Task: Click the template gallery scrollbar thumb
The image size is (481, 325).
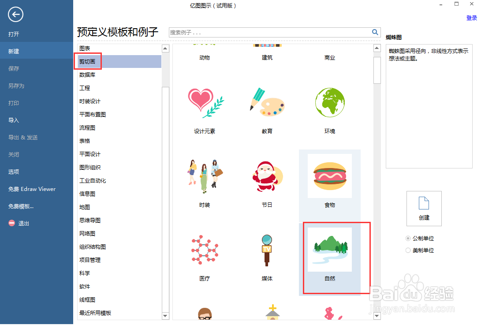Action: 377,70
